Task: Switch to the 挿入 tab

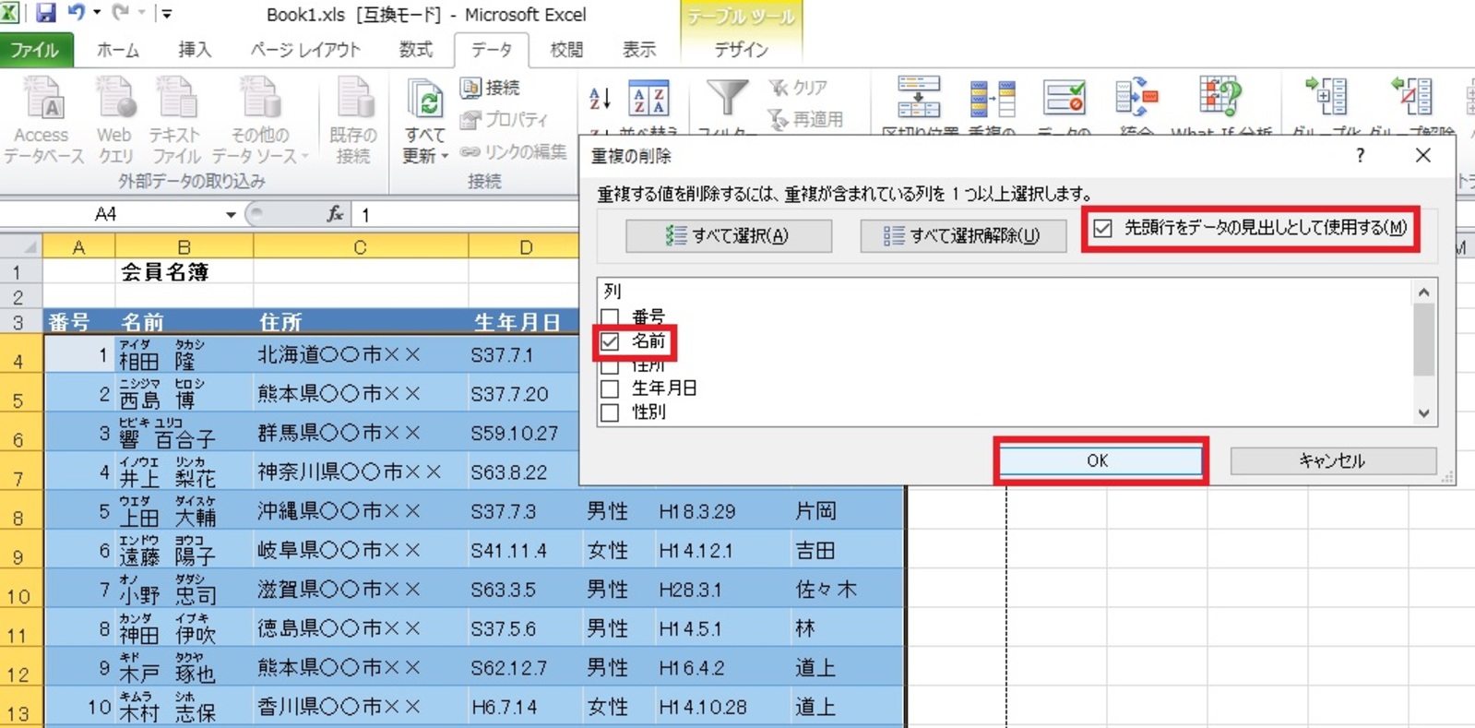Action: [x=194, y=50]
